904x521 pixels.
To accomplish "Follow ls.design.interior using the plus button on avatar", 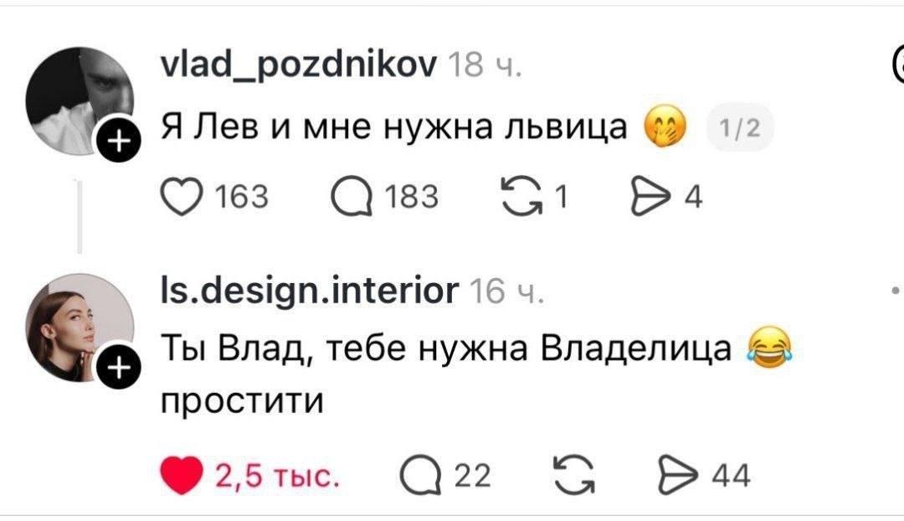I will pos(119,365).
